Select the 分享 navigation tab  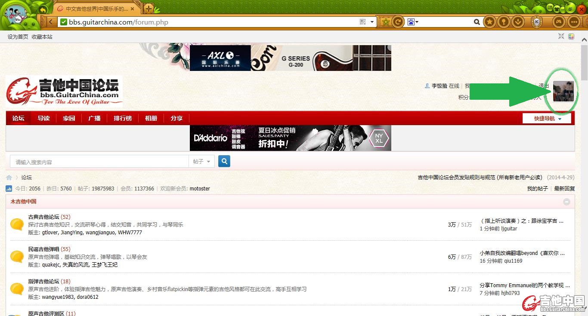pyautogui.click(x=176, y=118)
